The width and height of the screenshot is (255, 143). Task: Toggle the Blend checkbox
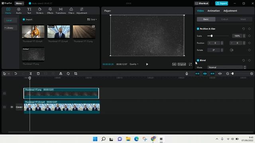pos(198,60)
